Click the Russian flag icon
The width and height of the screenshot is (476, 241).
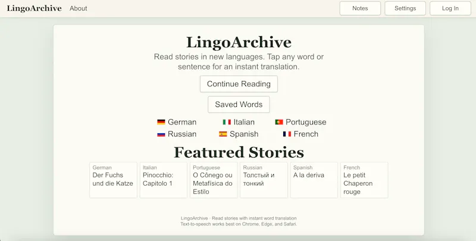pyautogui.click(x=161, y=134)
